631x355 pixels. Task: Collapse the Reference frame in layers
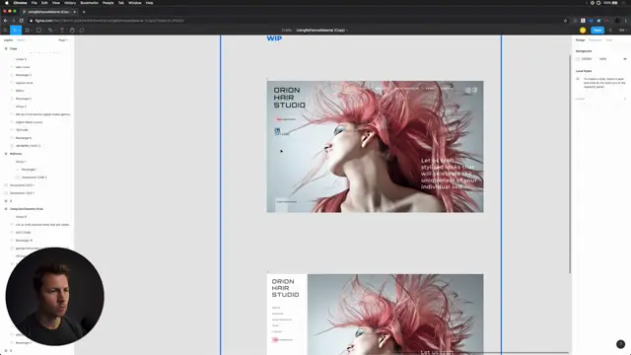(6, 154)
